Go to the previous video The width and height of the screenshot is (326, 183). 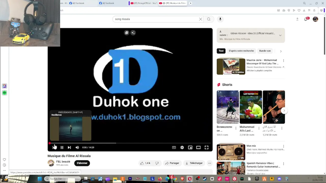tap(54, 147)
